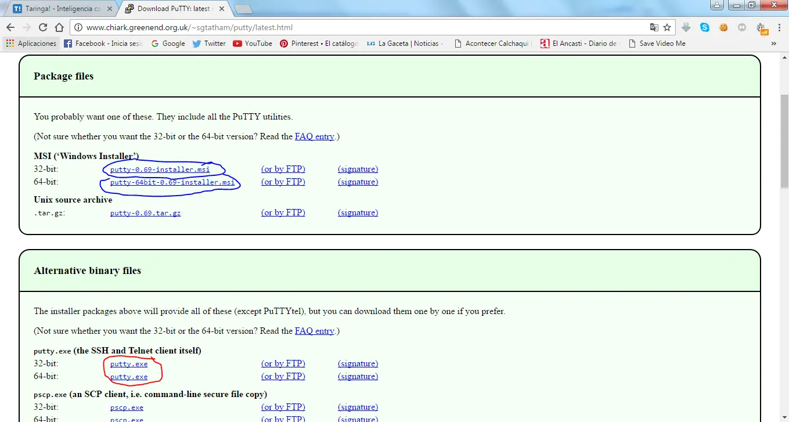Open a new tab button
This screenshot has height=422, width=789.
pos(243,9)
